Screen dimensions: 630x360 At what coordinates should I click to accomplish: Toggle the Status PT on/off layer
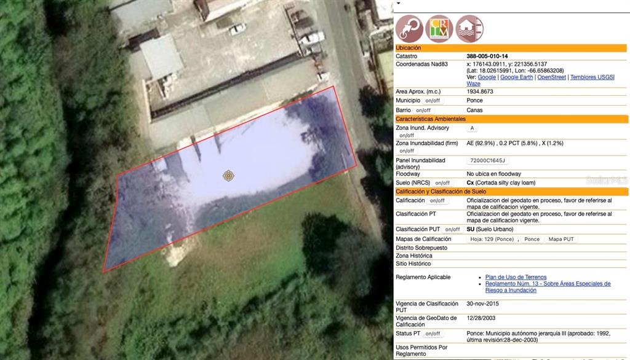433,334
